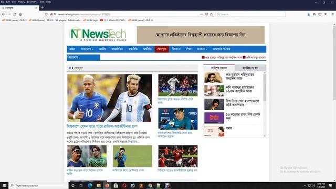Open the View menu
Image resolution: width=336 pixels, height=189 pixels.
[x=14, y=2]
